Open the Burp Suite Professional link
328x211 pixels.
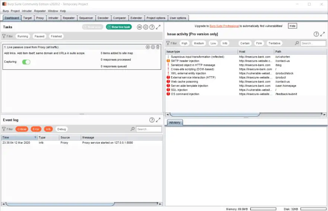224,26
